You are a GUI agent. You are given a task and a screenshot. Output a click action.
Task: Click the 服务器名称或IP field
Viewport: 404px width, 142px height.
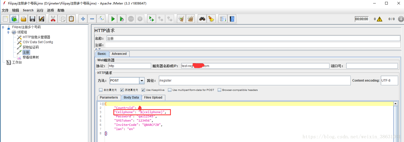255,66
